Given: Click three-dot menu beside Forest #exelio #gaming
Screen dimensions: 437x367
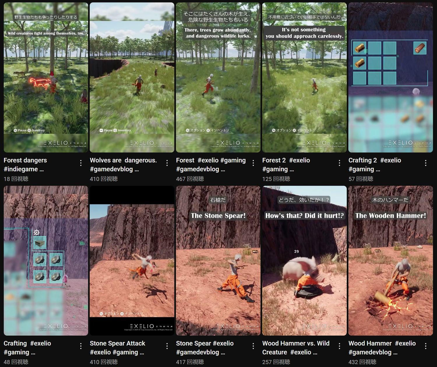Looking at the screenshot, I should tap(253, 163).
